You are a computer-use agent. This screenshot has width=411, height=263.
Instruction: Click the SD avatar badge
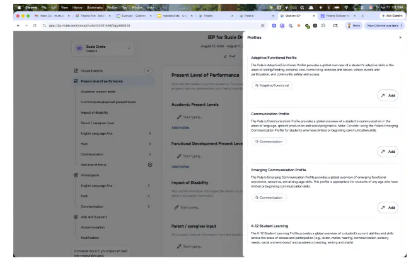pyautogui.click(x=79, y=48)
